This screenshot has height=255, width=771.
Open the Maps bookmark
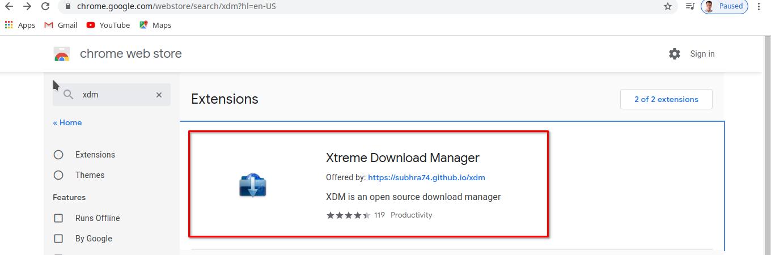(155, 25)
